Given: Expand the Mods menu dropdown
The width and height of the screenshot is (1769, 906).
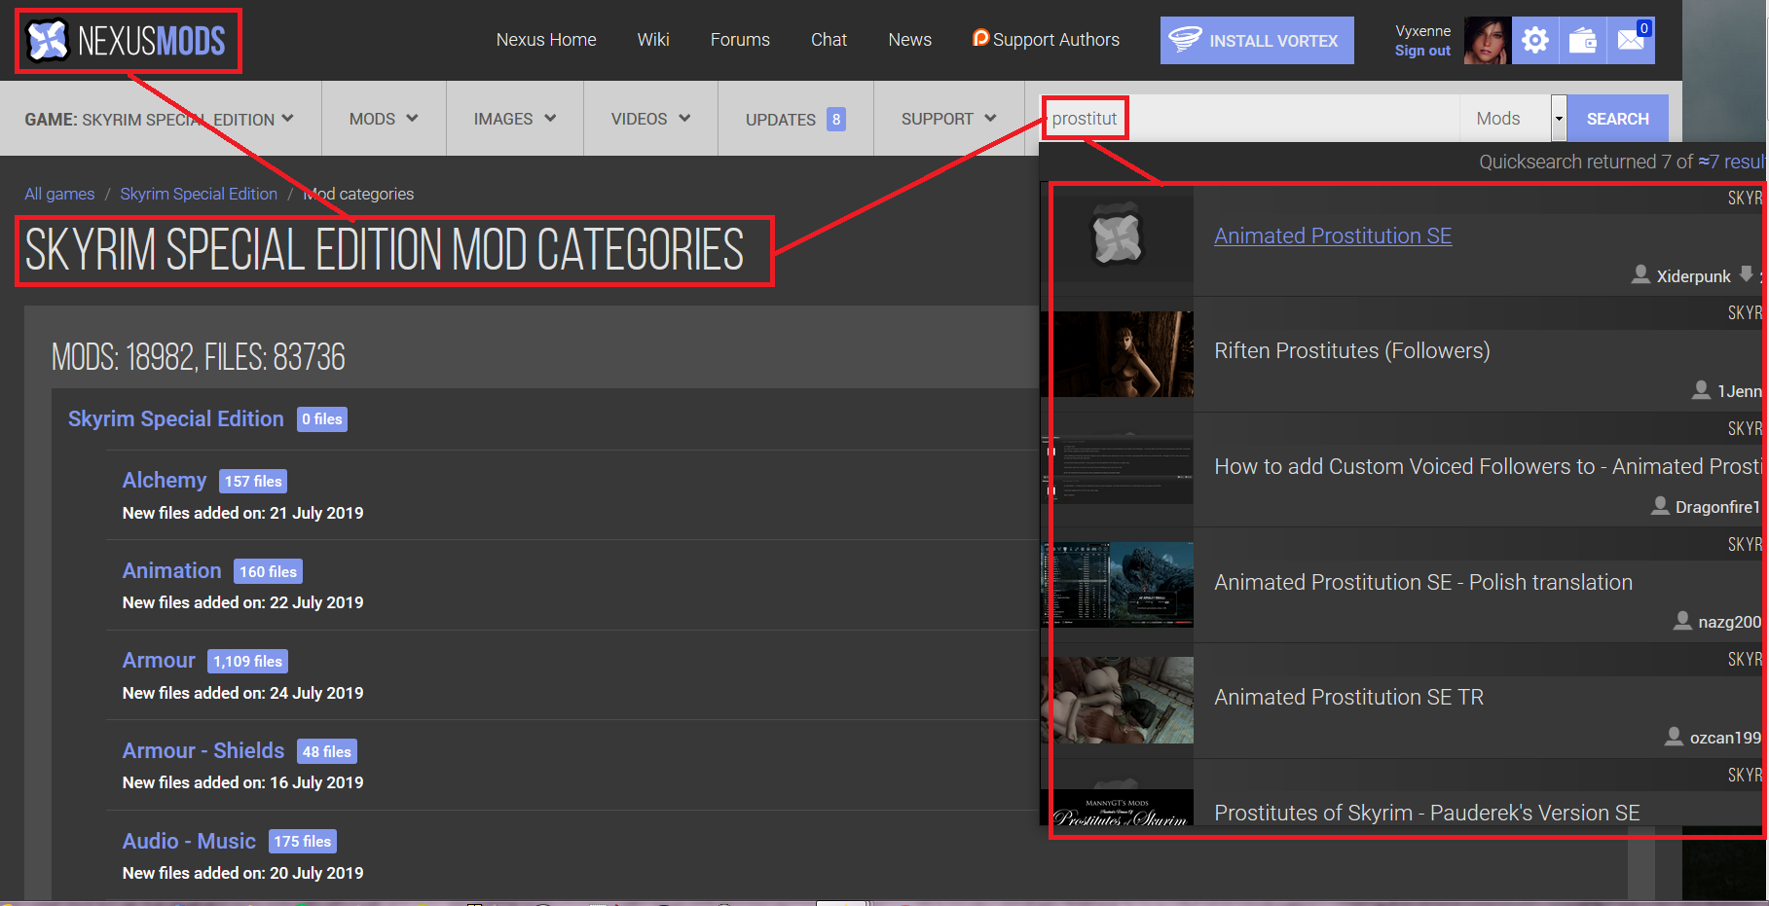Looking at the screenshot, I should coord(384,119).
